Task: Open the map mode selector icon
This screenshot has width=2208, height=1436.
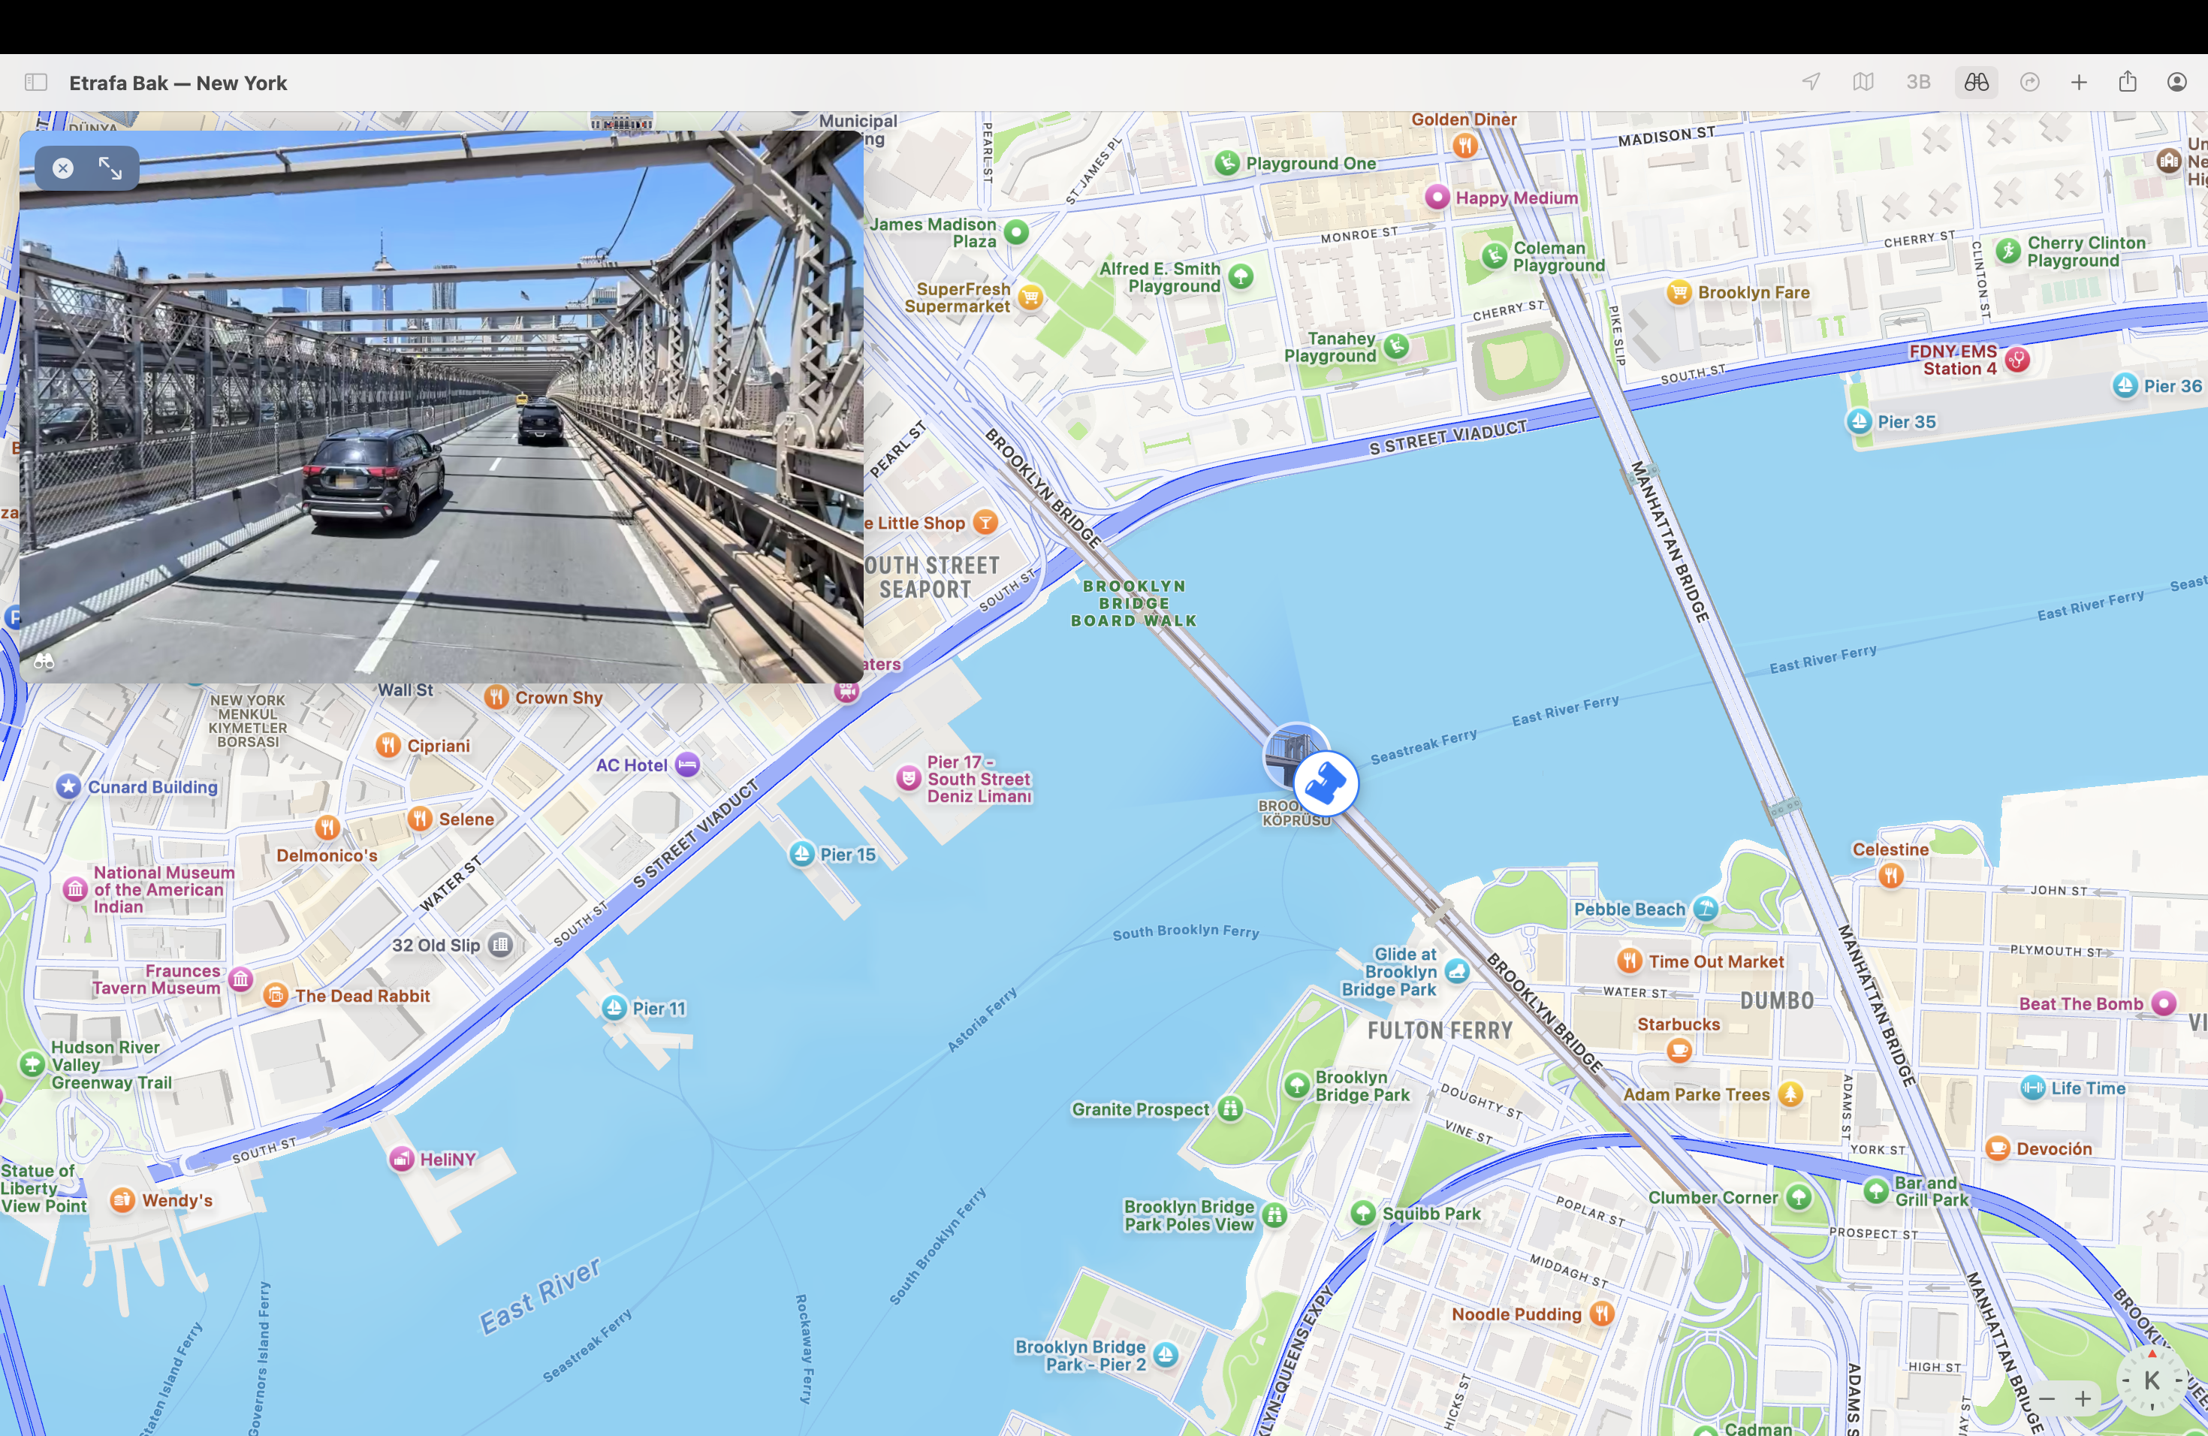Action: tap(1863, 83)
